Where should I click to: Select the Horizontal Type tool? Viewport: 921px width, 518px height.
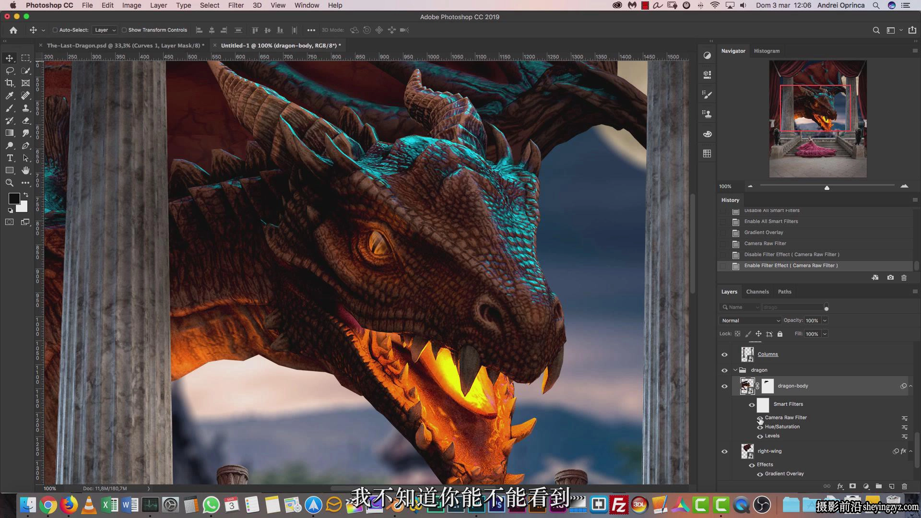click(x=10, y=158)
